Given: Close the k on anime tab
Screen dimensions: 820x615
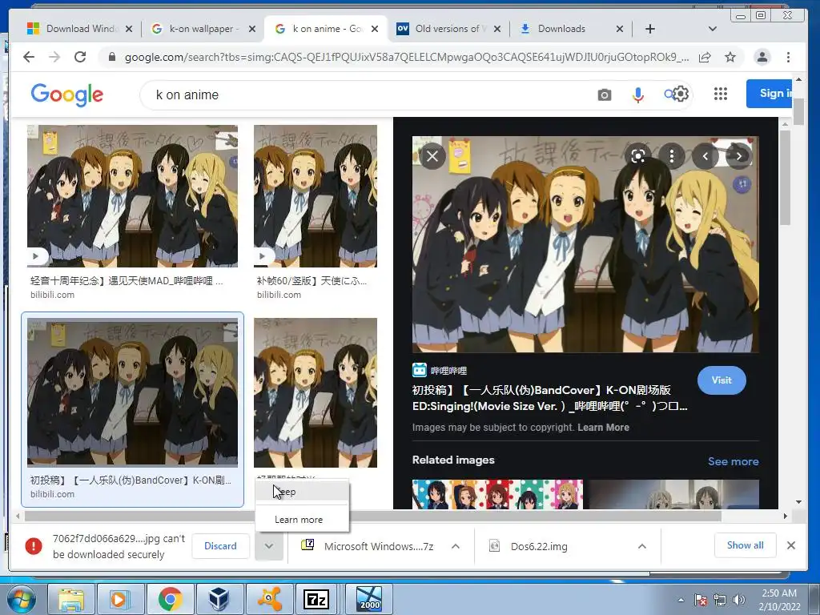Looking at the screenshot, I should click(375, 29).
